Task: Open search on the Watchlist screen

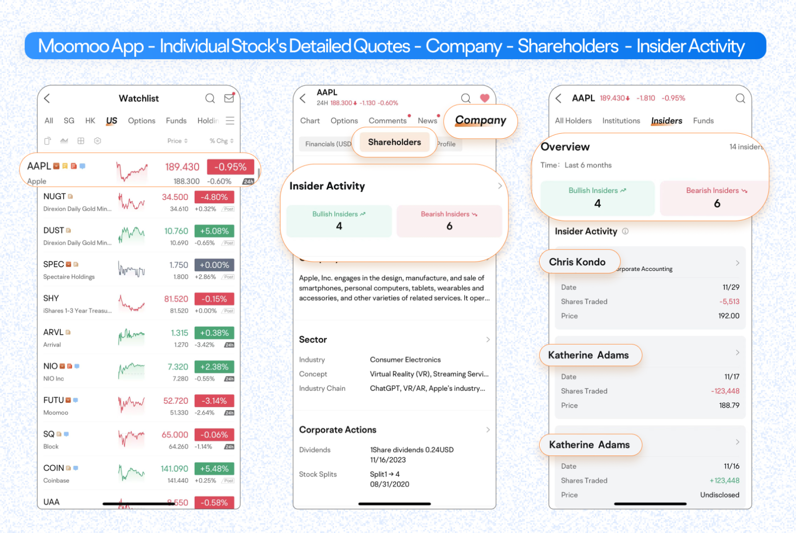Action: pyautogui.click(x=210, y=98)
